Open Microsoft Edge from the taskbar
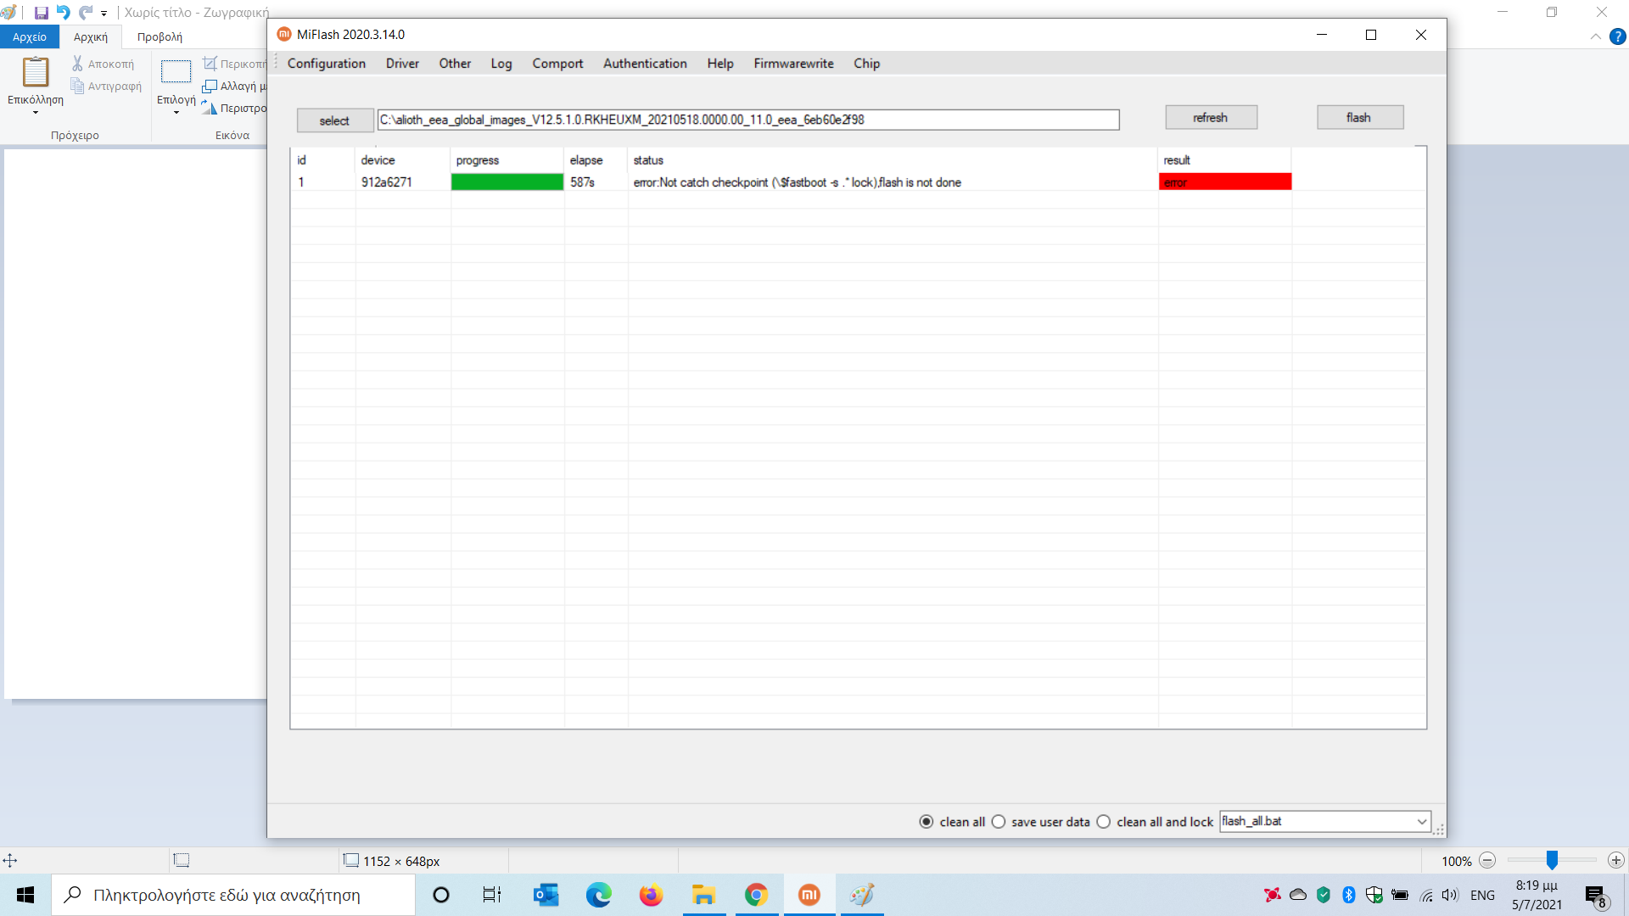The width and height of the screenshot is (1629, 916). coord(599,895)
